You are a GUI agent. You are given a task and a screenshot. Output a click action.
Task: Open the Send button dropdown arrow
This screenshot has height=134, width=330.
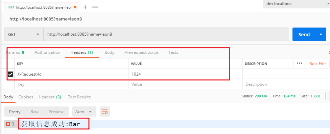pos(321,34)
